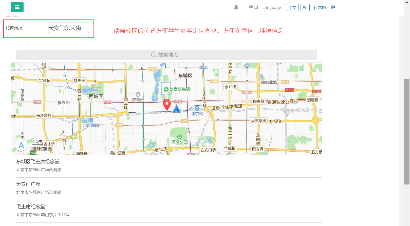The height and width of the screenshot is (226, 410).
Task: Click 四惠桥 label on the map
Action: click(x=258, y=101)
